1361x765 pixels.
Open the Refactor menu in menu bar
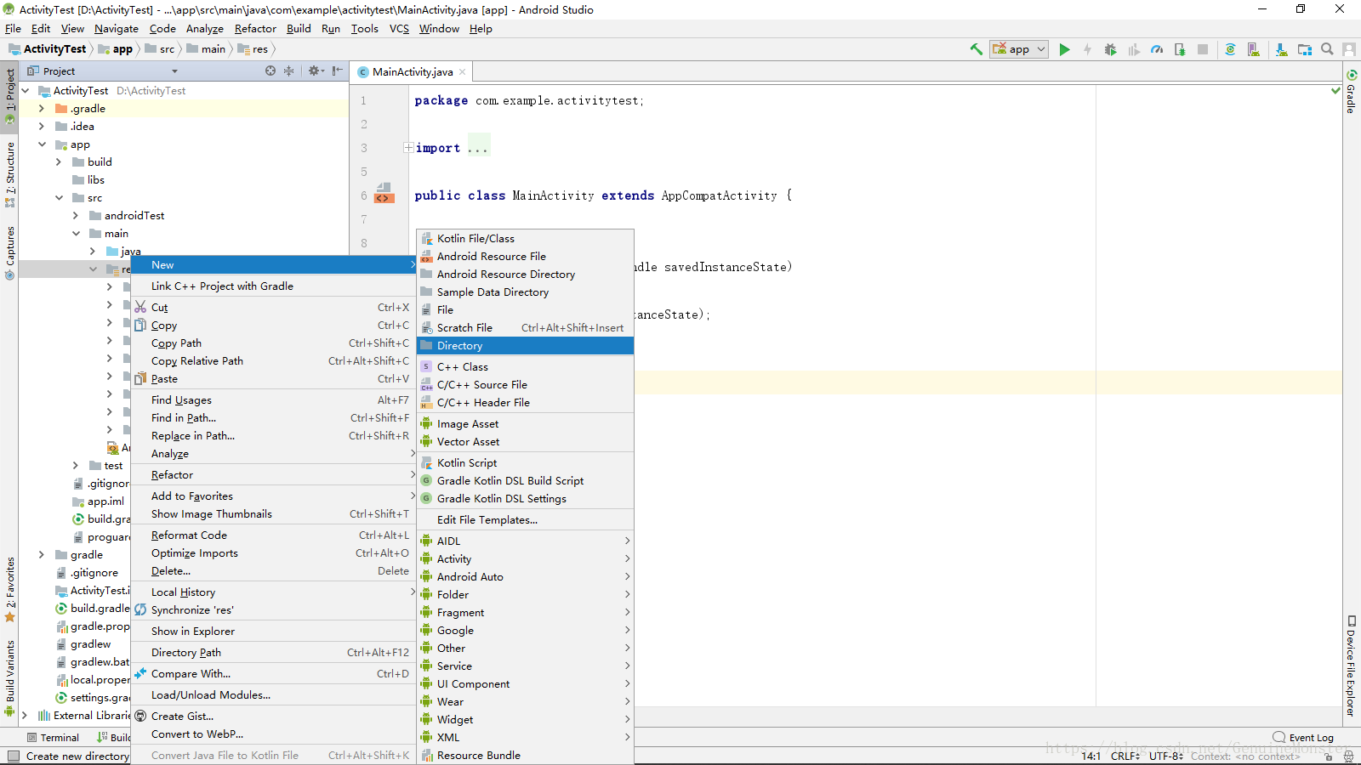click(x=255, y=29)
